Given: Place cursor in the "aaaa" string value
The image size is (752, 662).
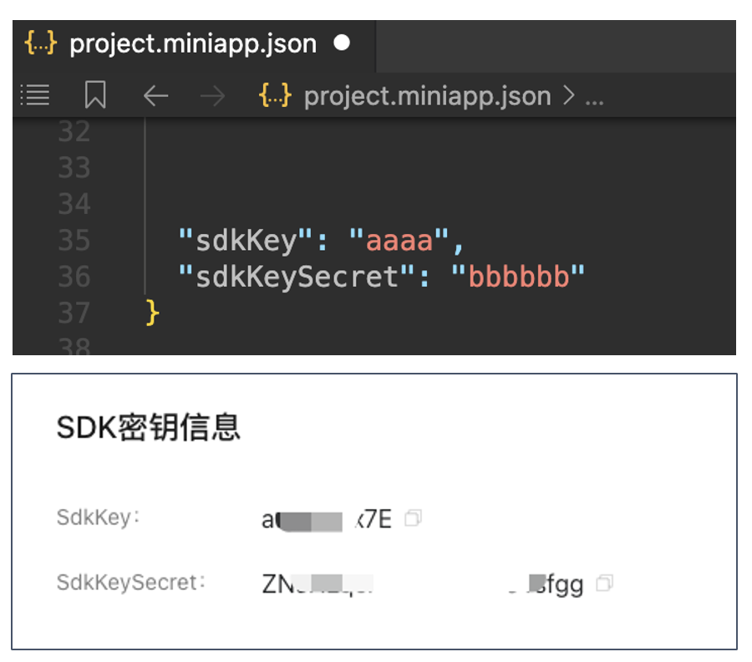Looking at the screenshot, I should click(x=399, y=241).
